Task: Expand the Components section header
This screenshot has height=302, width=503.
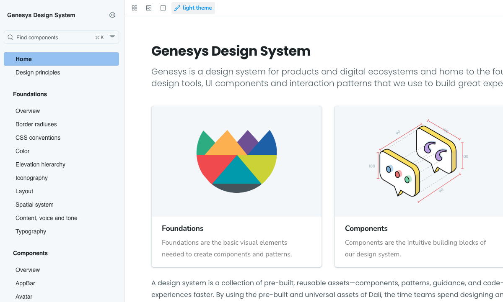Action: pos(30,253)
